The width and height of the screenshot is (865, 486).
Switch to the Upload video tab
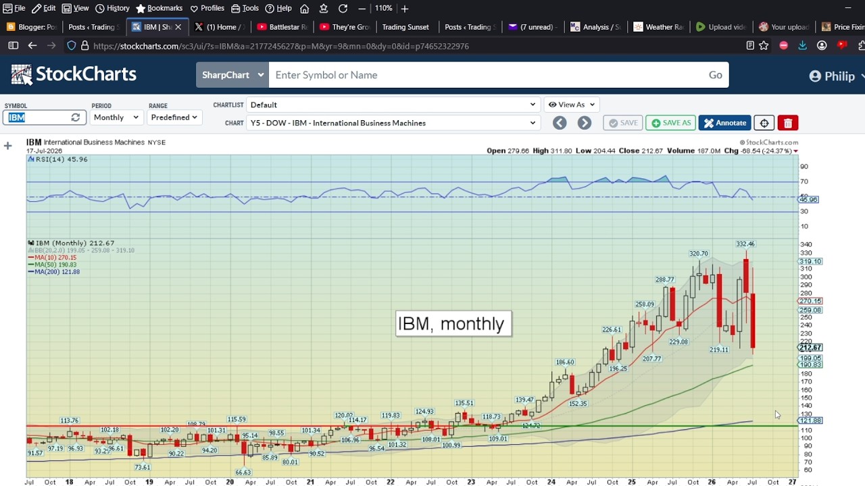point(720,27)
